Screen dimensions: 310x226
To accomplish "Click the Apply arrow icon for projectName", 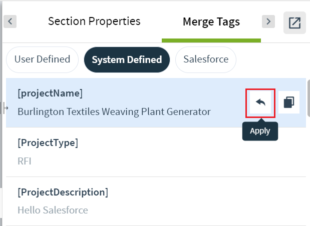I will (260, 102).
